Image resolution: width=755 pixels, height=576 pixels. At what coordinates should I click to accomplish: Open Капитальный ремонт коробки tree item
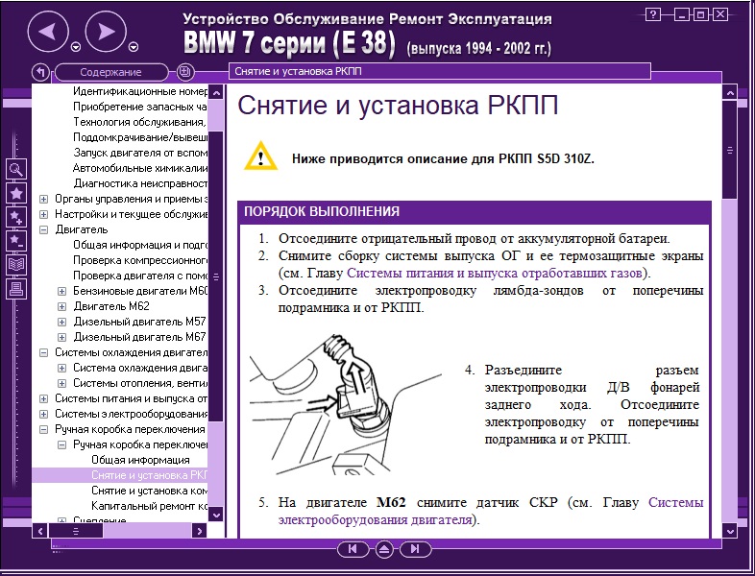coord(149,506)
